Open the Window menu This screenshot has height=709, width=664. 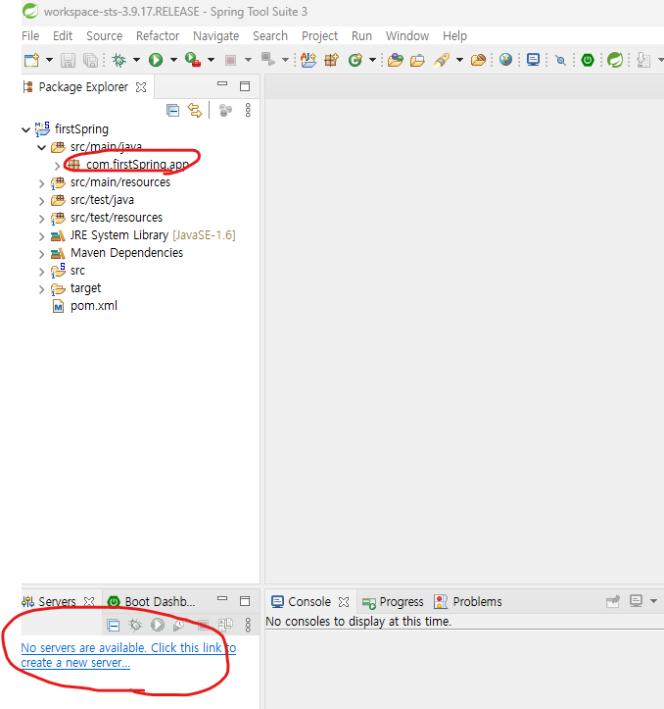407,35
